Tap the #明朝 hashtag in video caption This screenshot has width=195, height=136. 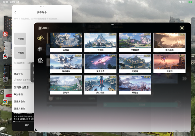point(23,119)
